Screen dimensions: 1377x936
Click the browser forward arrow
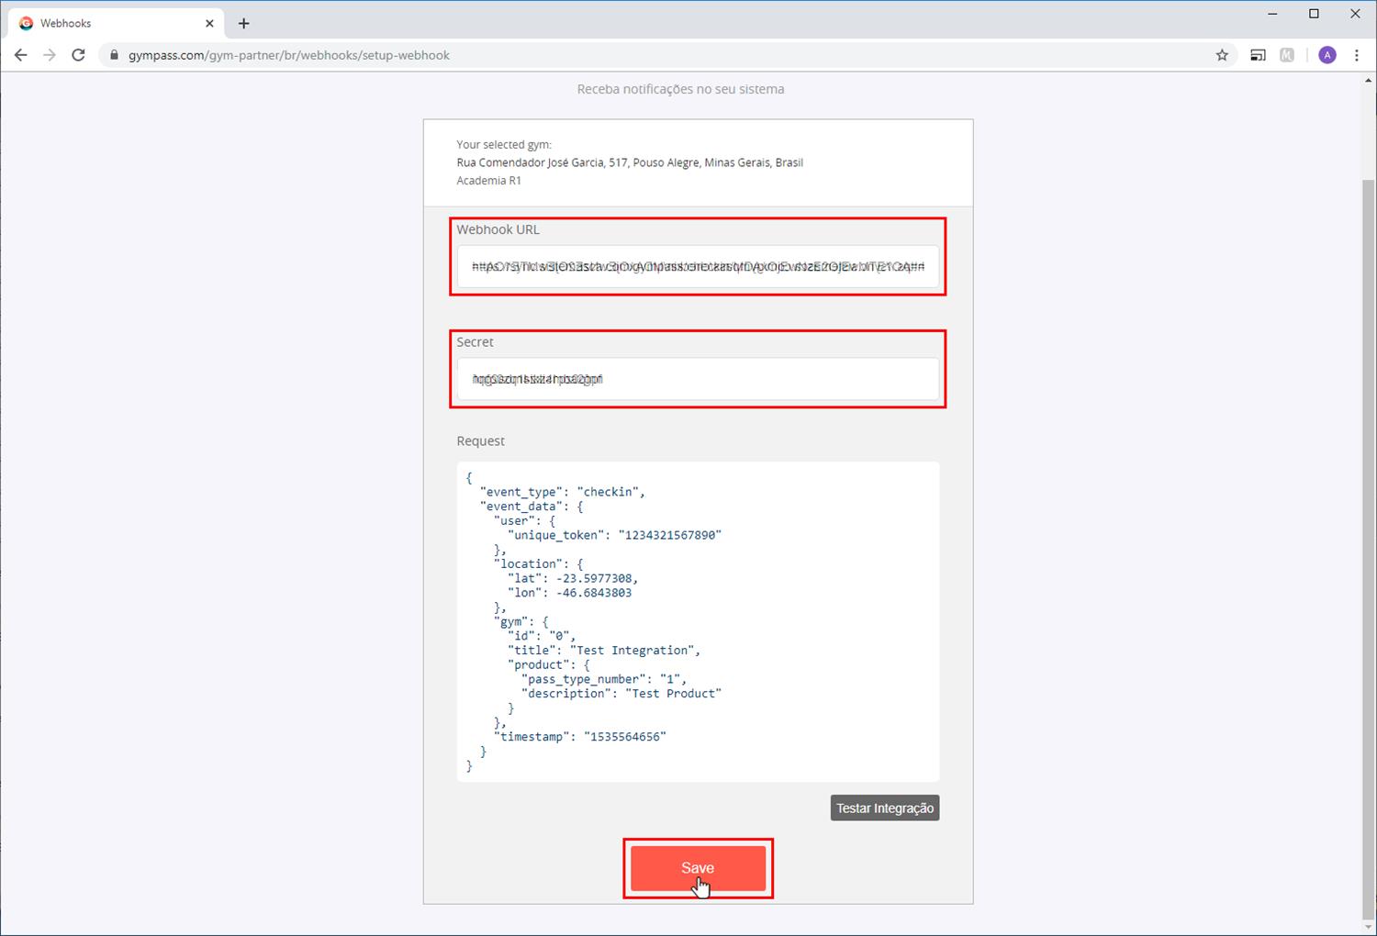(50, 55)
